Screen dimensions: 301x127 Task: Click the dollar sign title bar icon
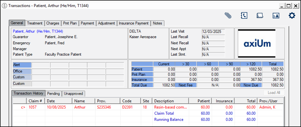tap(4, 6)
